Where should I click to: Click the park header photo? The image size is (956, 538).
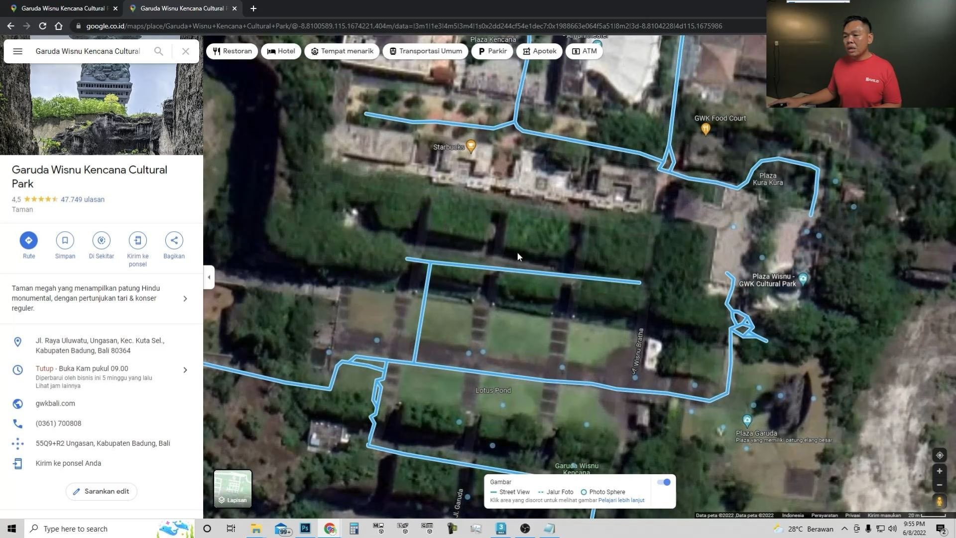click(102, 109)
